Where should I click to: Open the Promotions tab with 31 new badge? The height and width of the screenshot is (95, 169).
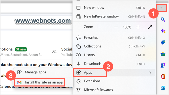14,49
